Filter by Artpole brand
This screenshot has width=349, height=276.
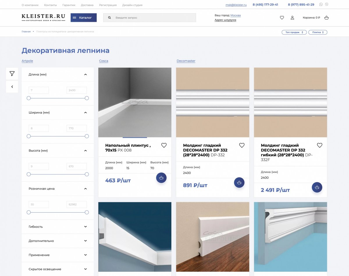27,61
